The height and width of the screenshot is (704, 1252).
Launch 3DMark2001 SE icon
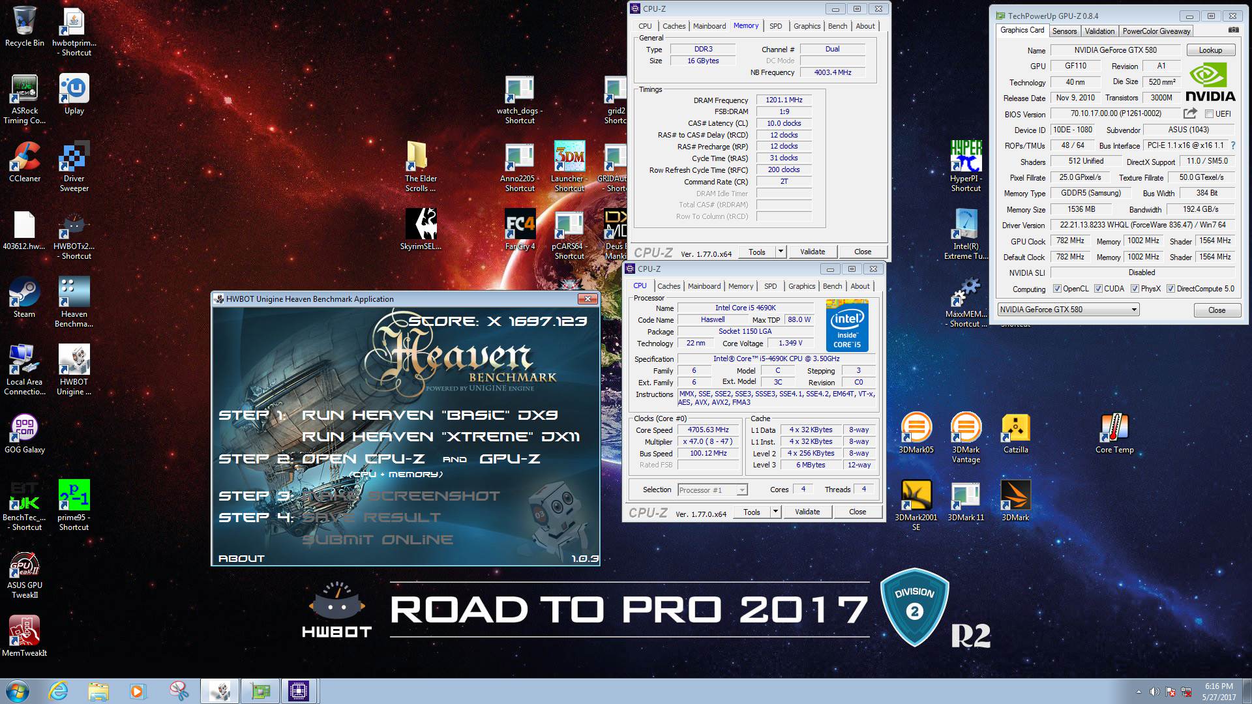pyautogui.click(x=916, y=505)
